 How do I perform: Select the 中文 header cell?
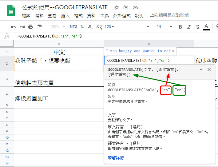coord(59,52)
